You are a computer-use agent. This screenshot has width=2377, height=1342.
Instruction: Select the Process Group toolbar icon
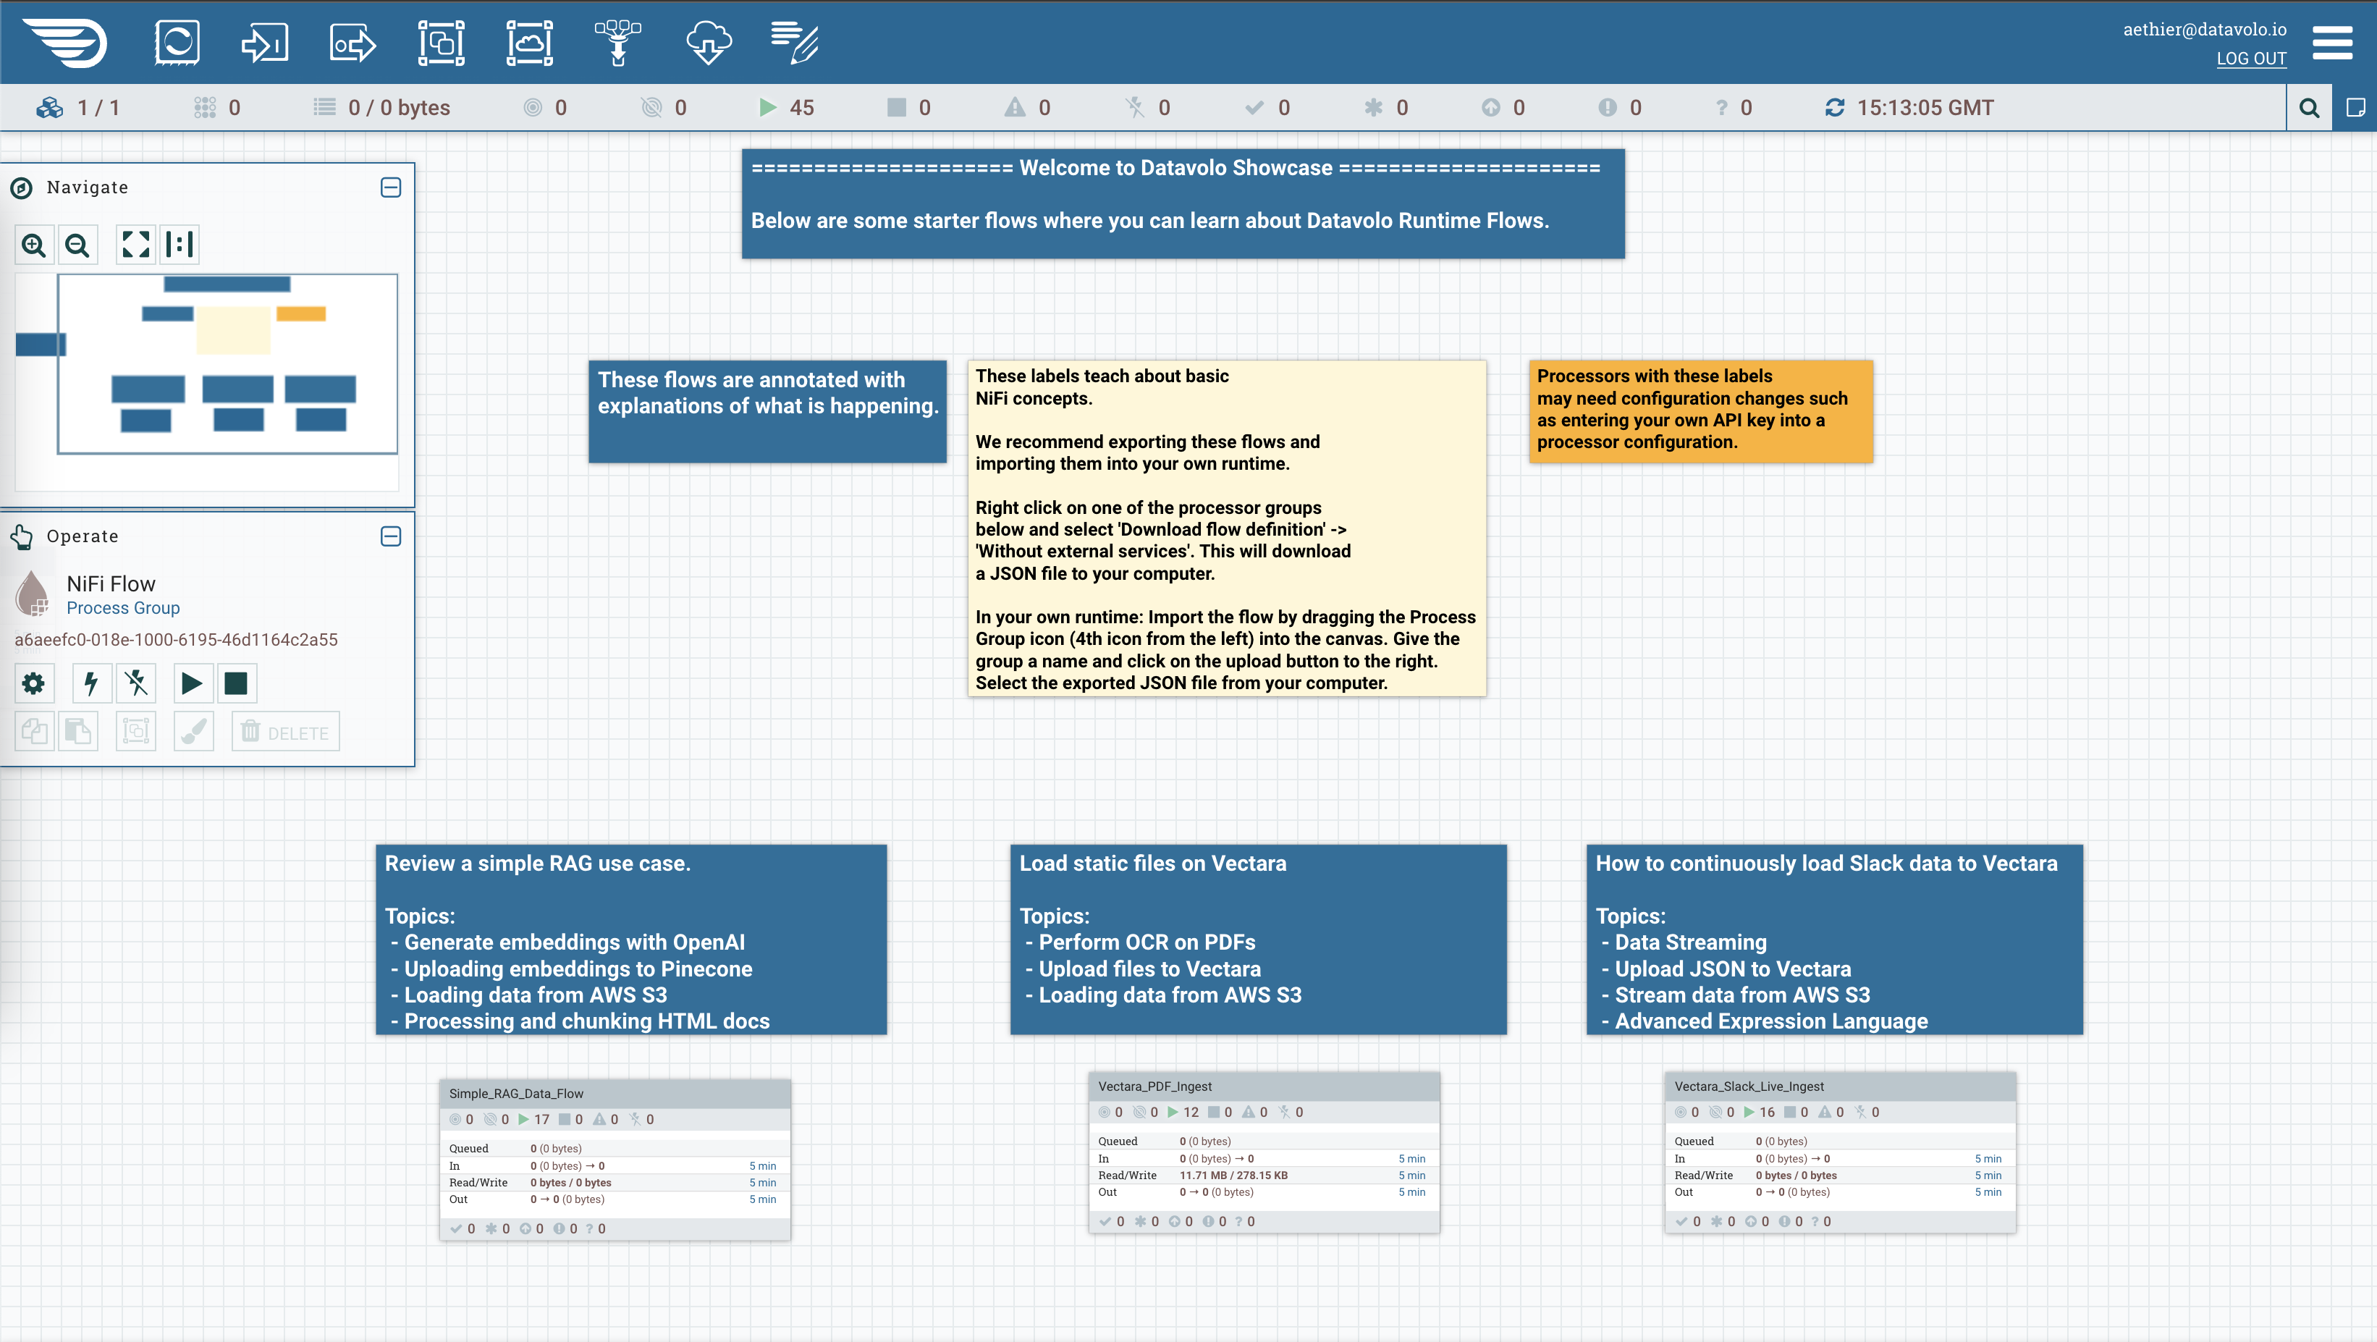[x=441, y=43]
